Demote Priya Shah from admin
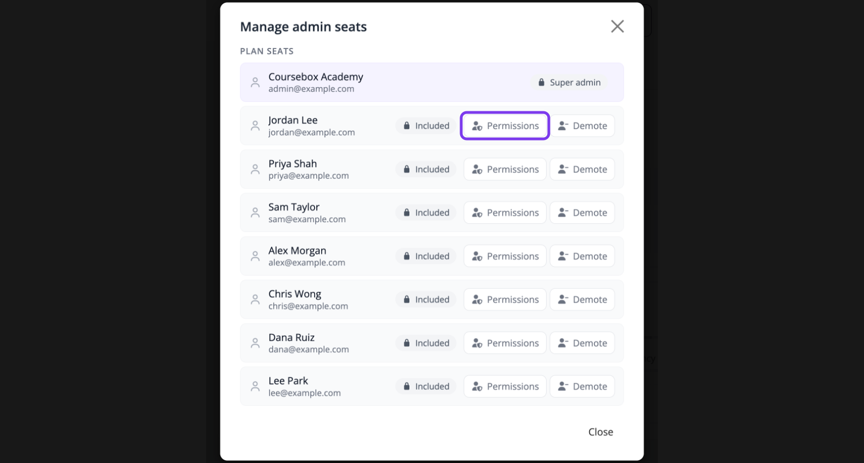Screen dimensions: 864x463 tap(582, 169)
